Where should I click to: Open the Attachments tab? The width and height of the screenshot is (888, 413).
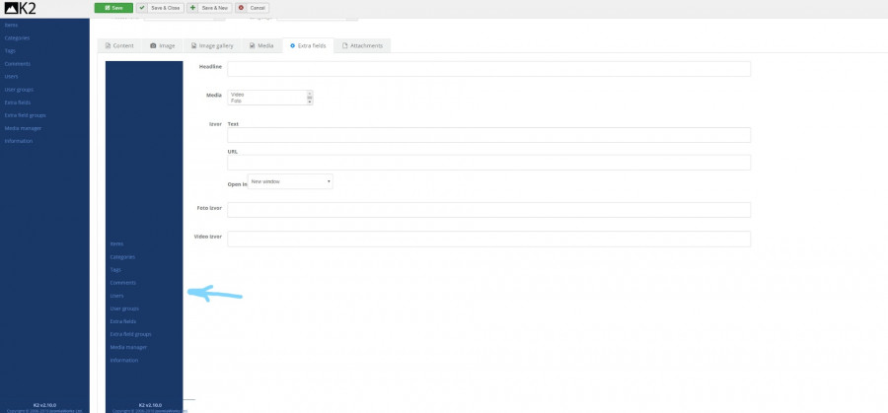click(362, 45)
